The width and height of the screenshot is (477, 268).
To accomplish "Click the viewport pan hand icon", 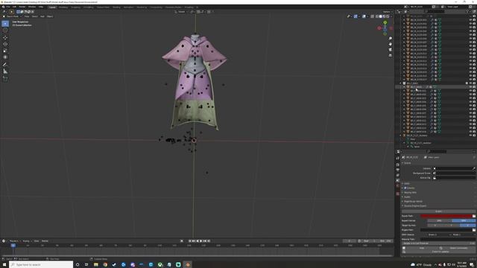I will [391, 44].
